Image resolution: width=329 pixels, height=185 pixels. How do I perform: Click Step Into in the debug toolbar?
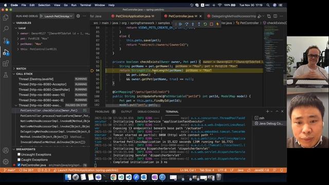click(x=193, y=24)
